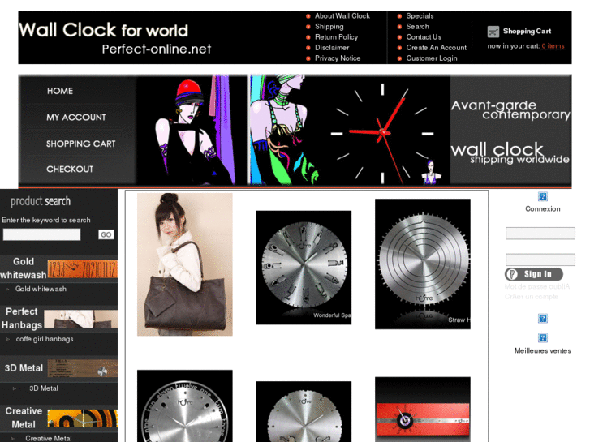The image size is (590, 442).
Task: Open the Shipping information link
Action: click(x=329, y=27)
